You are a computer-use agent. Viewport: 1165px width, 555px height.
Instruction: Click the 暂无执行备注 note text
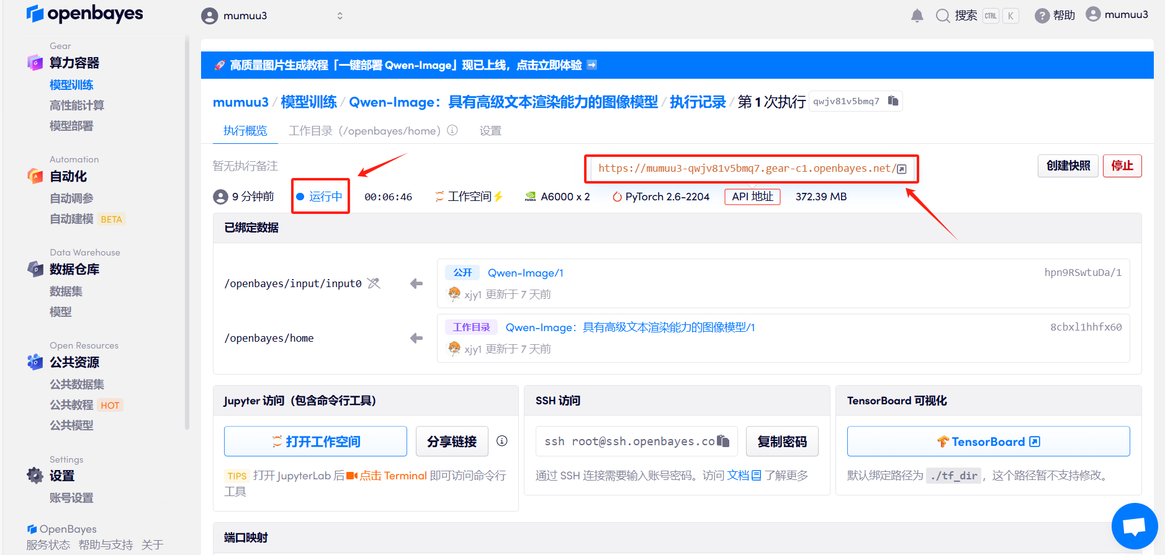(x=245, y=166)
